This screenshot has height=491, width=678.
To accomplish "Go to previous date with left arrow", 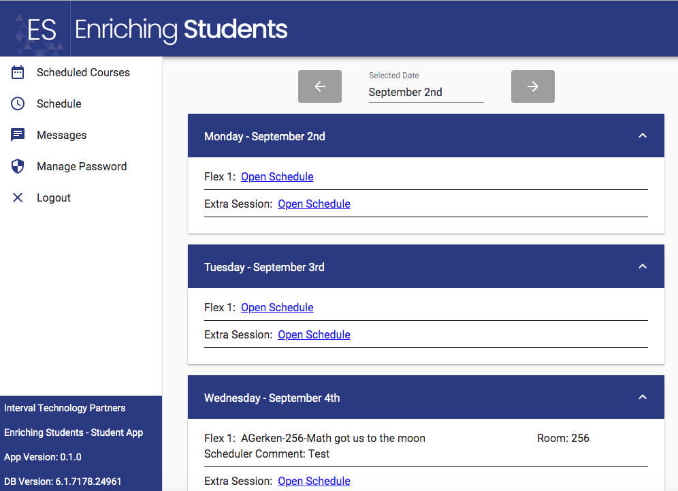I will coord(319,86).
